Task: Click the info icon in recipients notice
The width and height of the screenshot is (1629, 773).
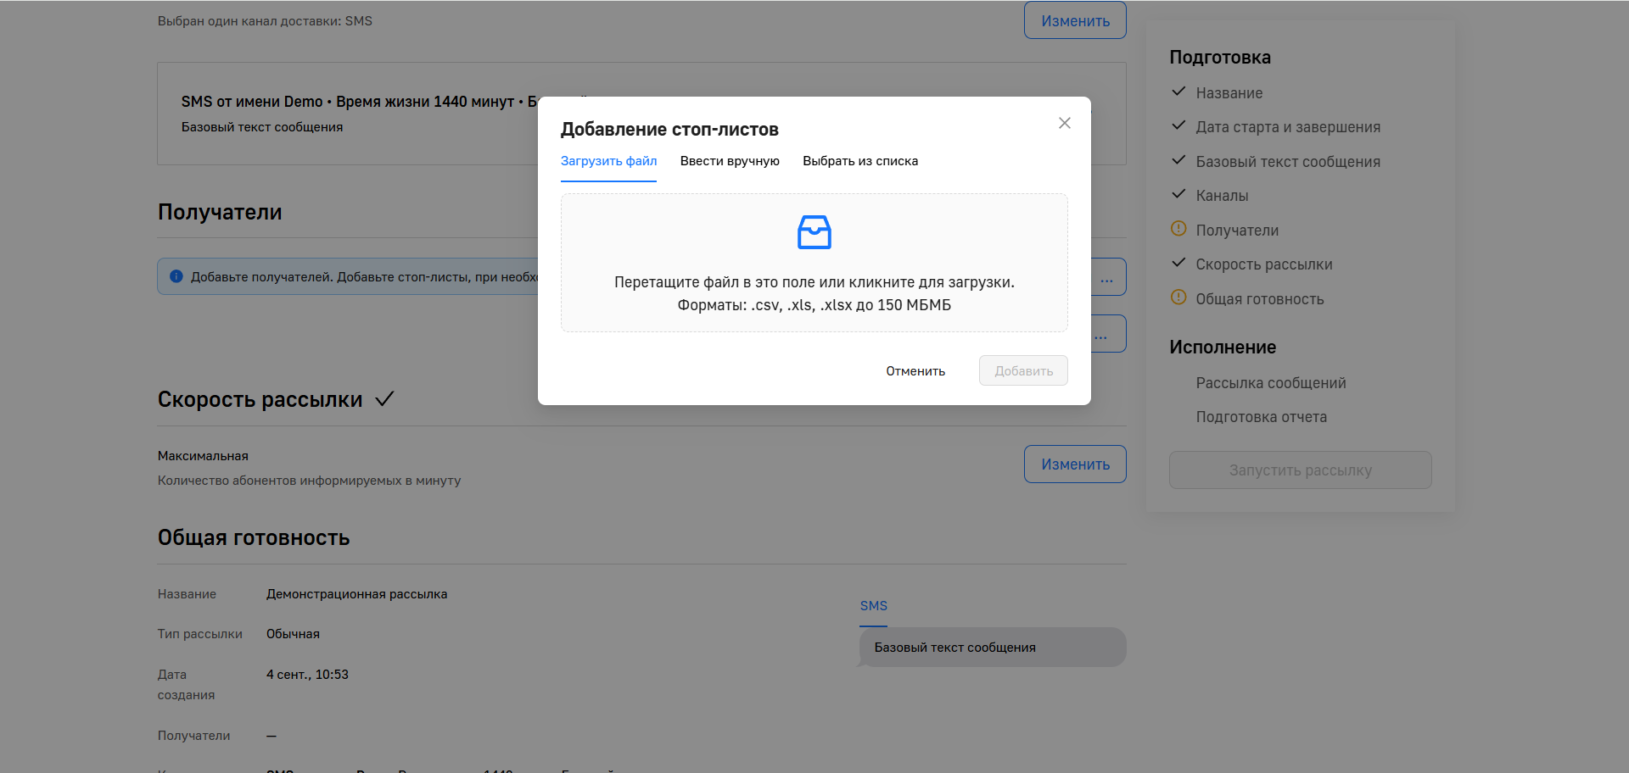Action: [x=176, y=276]
